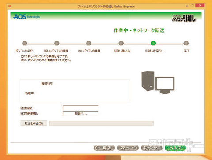Click the 作業中 - ネットワーク転送 heading

coord(139,30)
